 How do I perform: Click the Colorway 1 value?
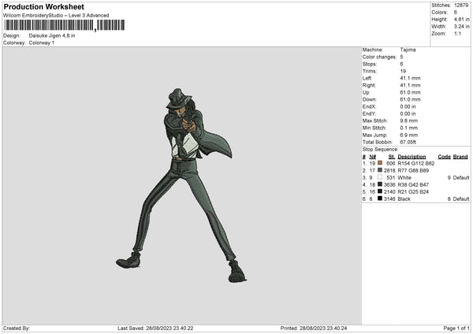point(42,43)
